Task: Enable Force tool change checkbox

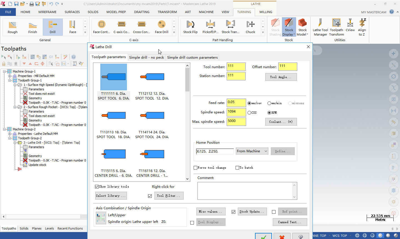Action: click(x=195, y=168)
